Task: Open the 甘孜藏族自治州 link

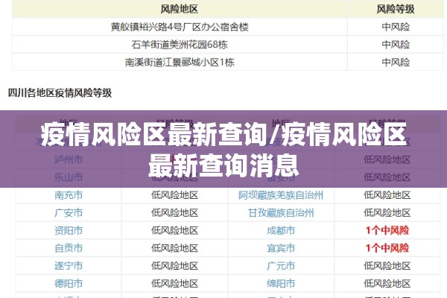Action: pyautogui.click(x=281, y=213)
